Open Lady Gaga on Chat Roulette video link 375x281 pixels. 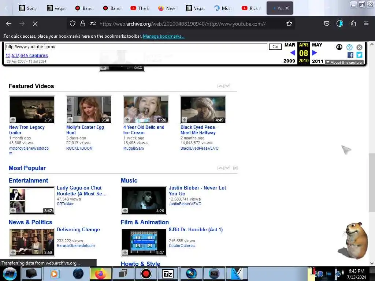click(x=81, y=191)
